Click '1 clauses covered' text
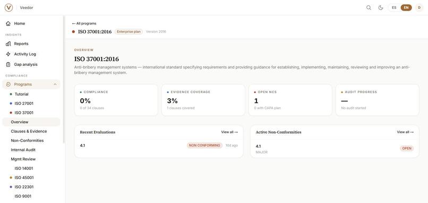The width and height of the screenshot is (428, 203). coord(181,108)
